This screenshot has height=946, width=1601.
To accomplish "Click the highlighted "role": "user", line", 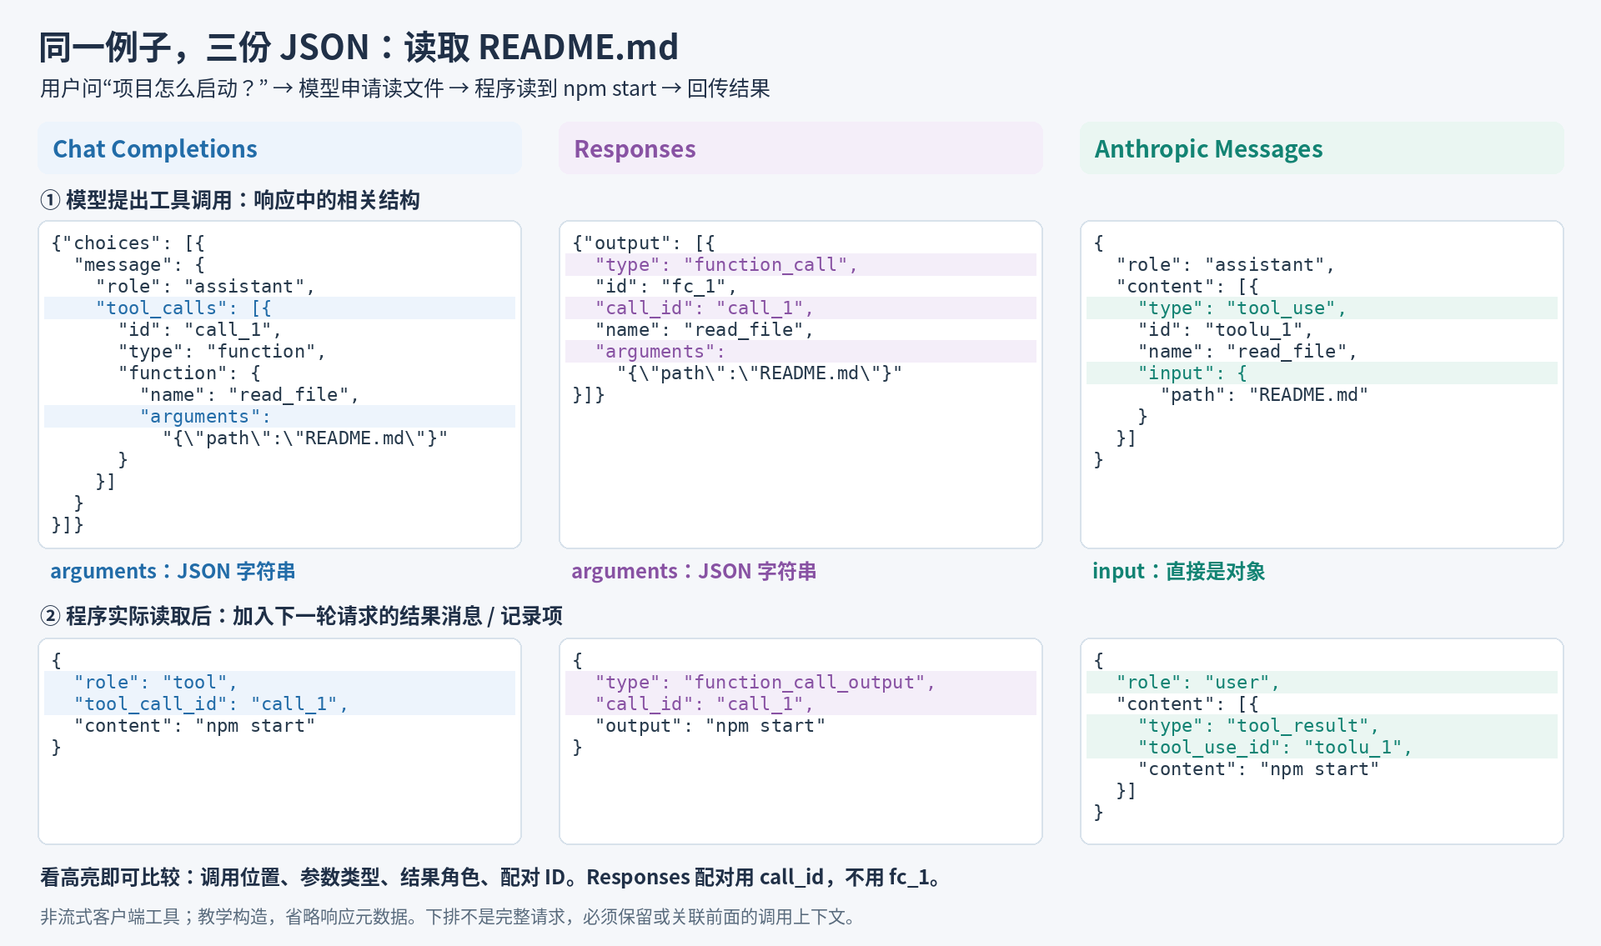I will pos(1322,683).
